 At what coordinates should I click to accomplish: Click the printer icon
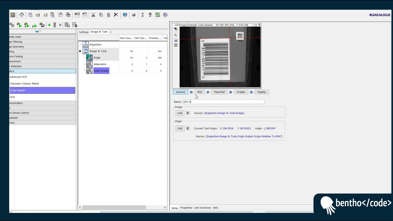pos(134,15)
